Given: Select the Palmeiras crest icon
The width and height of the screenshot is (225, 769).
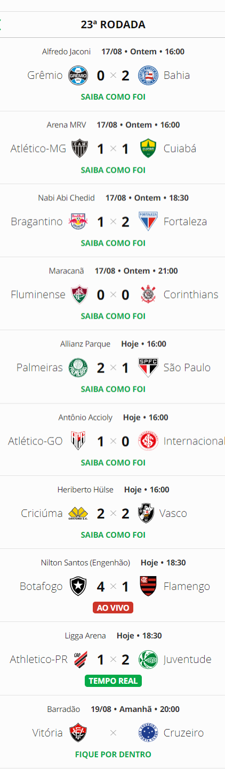Looking at the screenshot, I should tap(78, 367).
